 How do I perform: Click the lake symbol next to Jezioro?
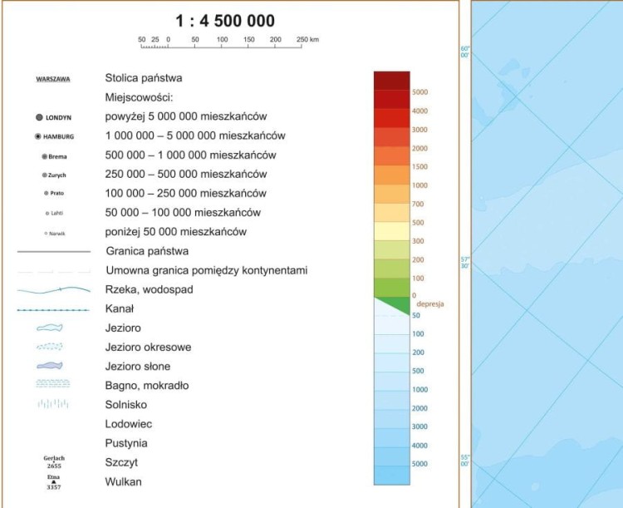point(50,328)
